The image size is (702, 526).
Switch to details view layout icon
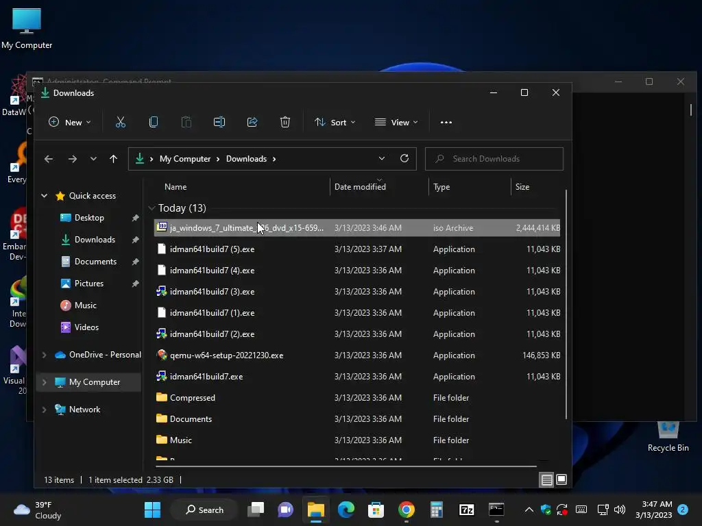click(x=546, y=480)
